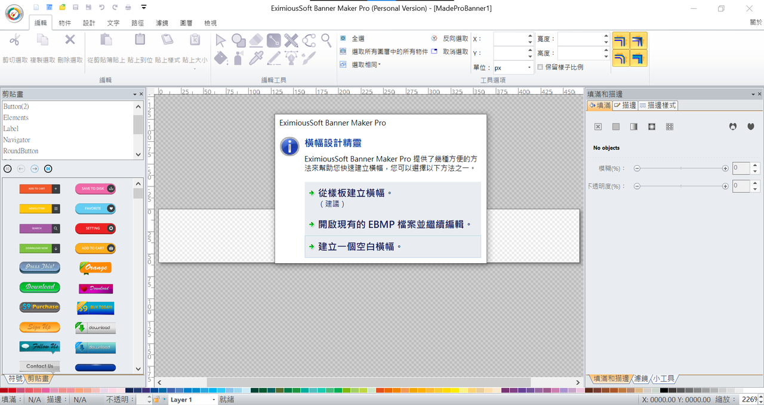Click the print icon in quick access toolbar
Image resolution: width=764 pixels, height=405 pixels.
pyautogui.click(x=128, y=7)
